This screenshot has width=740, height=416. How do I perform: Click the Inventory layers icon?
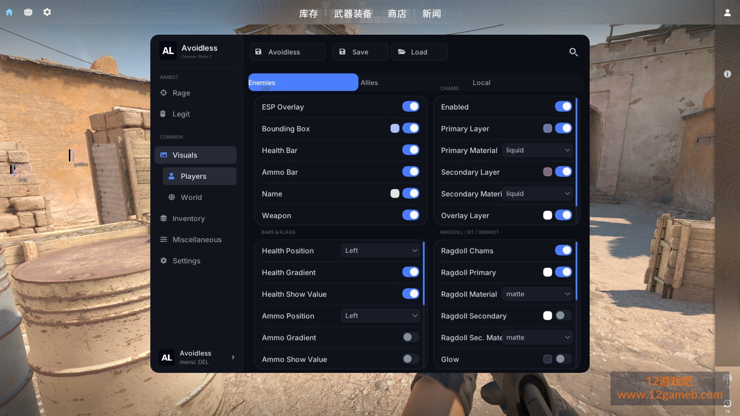pyautogui.click(x=163, y=218)
